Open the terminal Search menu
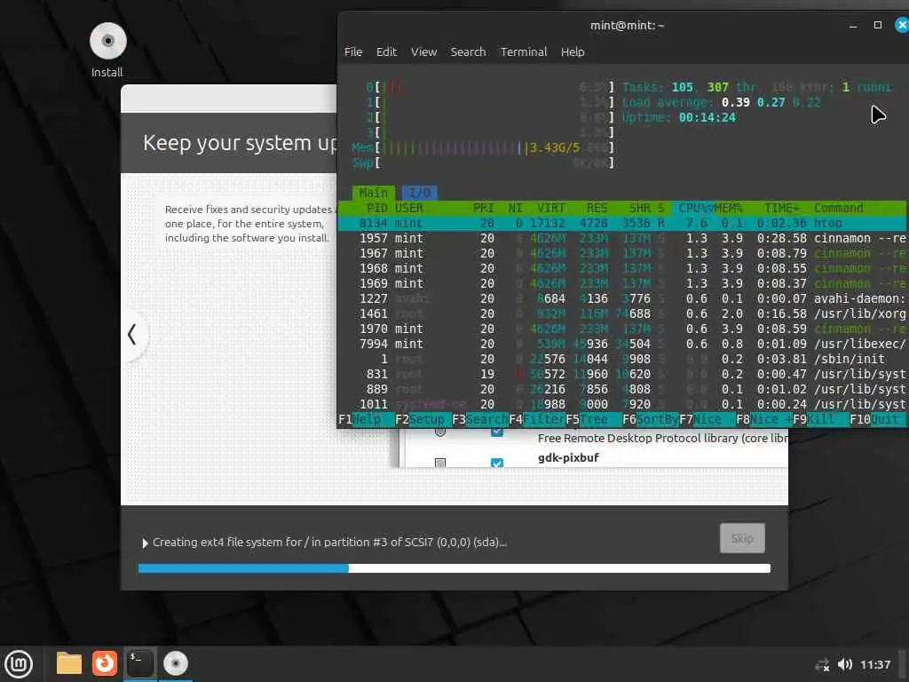909x682 pixels. click(x=468, y=52)
